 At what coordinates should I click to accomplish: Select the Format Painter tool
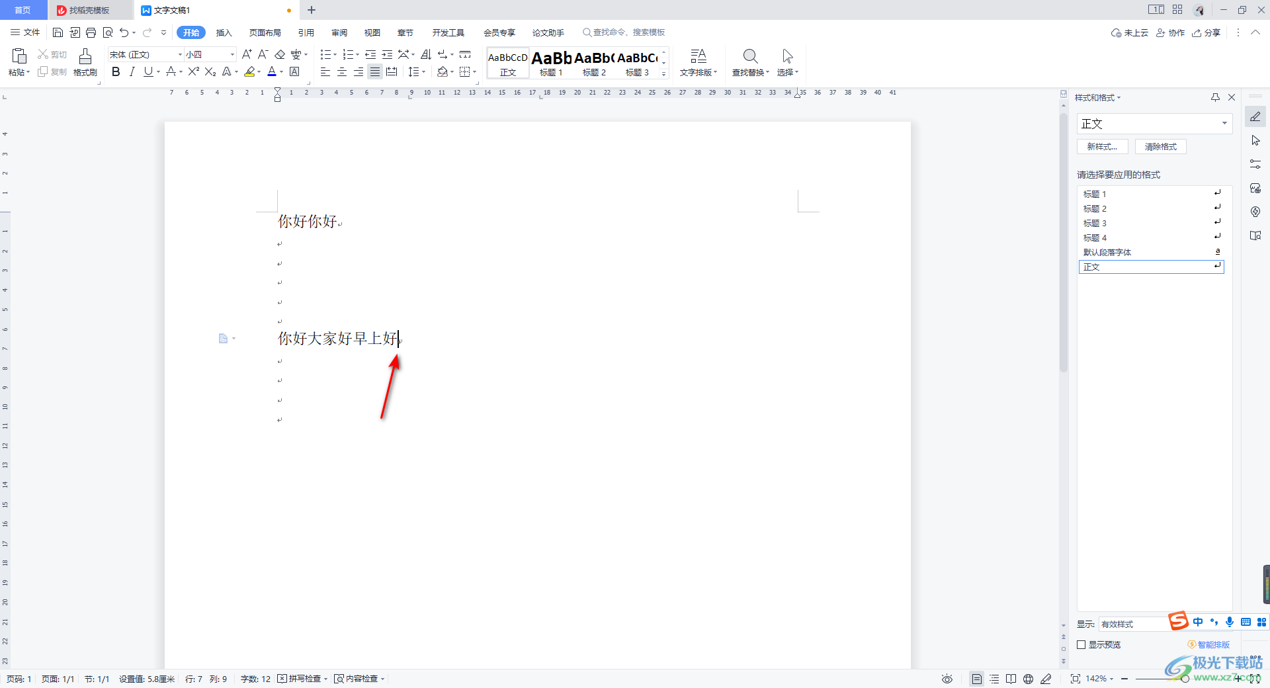click(85, 62)
